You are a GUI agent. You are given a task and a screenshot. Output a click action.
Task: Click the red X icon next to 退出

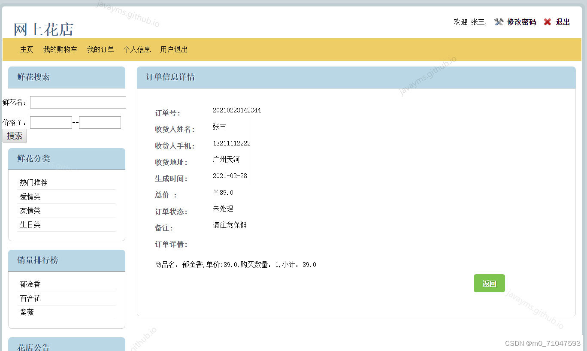click(547, 22)
